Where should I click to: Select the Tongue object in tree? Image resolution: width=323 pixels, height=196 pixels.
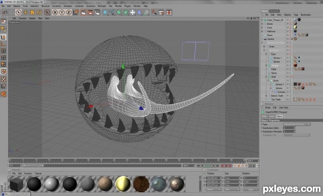pos(275,66)
